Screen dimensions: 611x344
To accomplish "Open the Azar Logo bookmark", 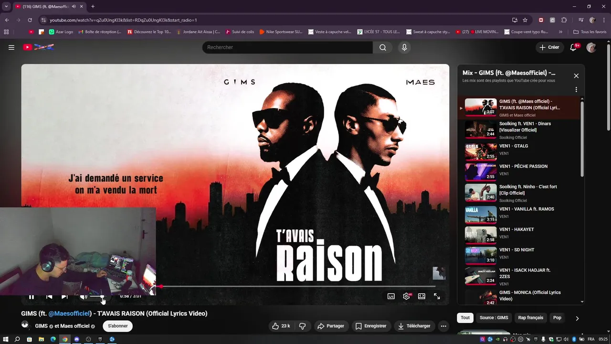I will coord(61,32).
